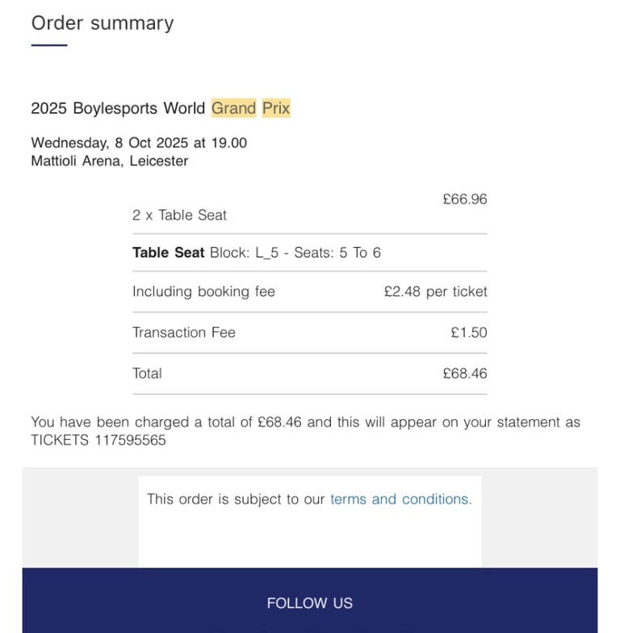Viewport: 620px width, 633px height.
Task: Click the Wednesday, 8 Oct 2025 date line
Action: [x=139, y=143]
